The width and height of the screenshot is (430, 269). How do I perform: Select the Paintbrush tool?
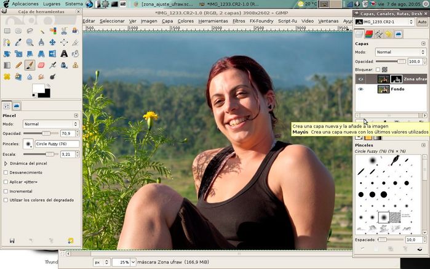(x=30, y=65)
